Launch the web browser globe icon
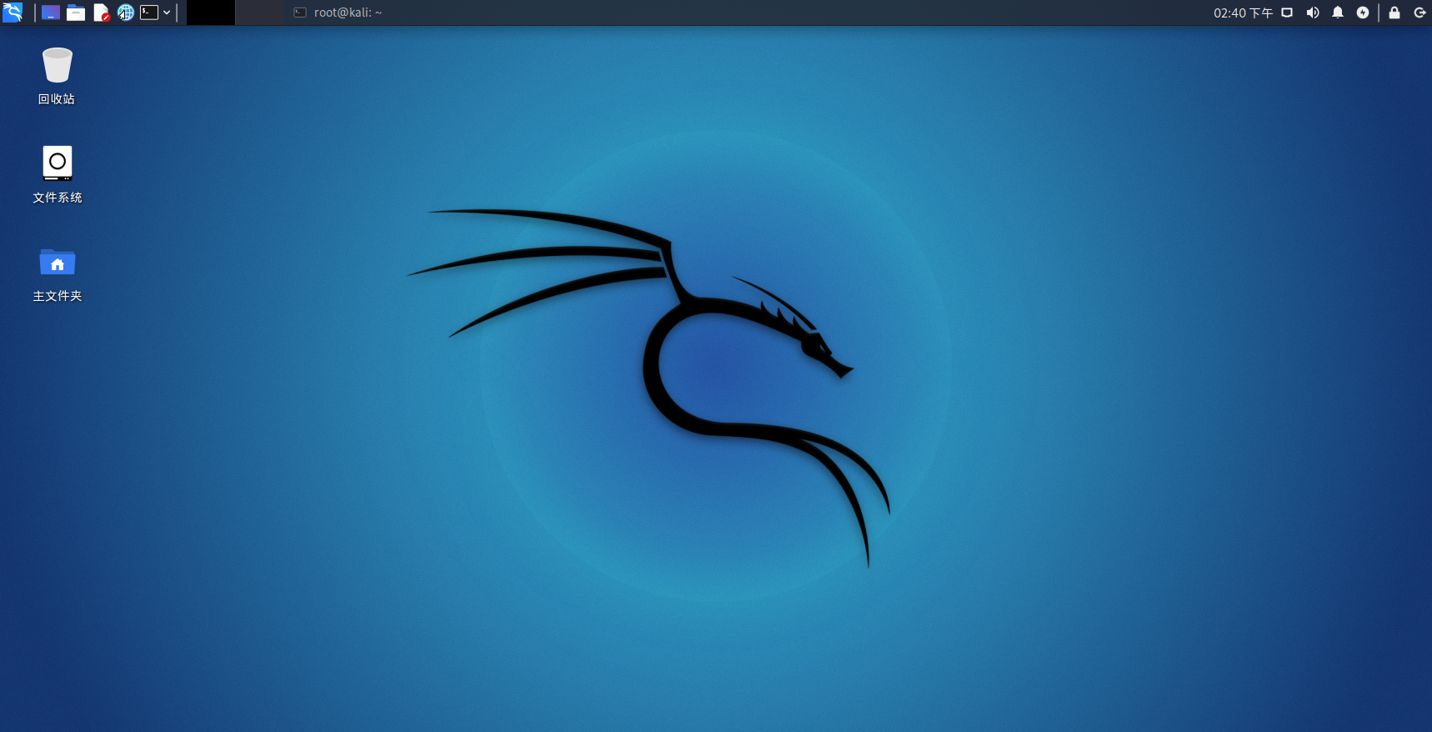This screenshot has height=732, width=1432. pos(126,13)
